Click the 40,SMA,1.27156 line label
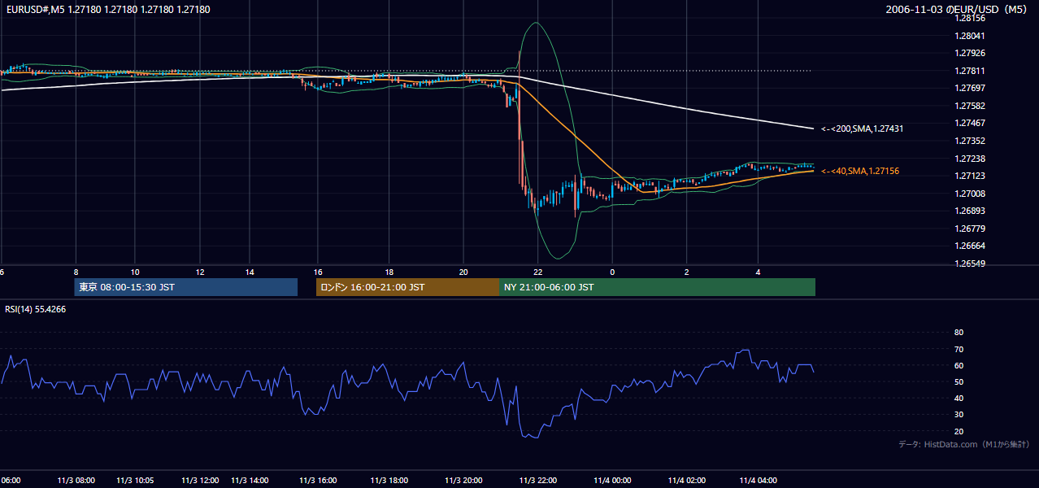Screen dimensions: 1039x488 click(x=860, y=171)
